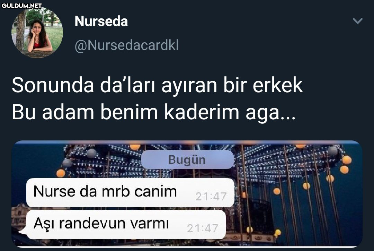Click the 21:47 timestamp on second message

(x=203, y=228)
